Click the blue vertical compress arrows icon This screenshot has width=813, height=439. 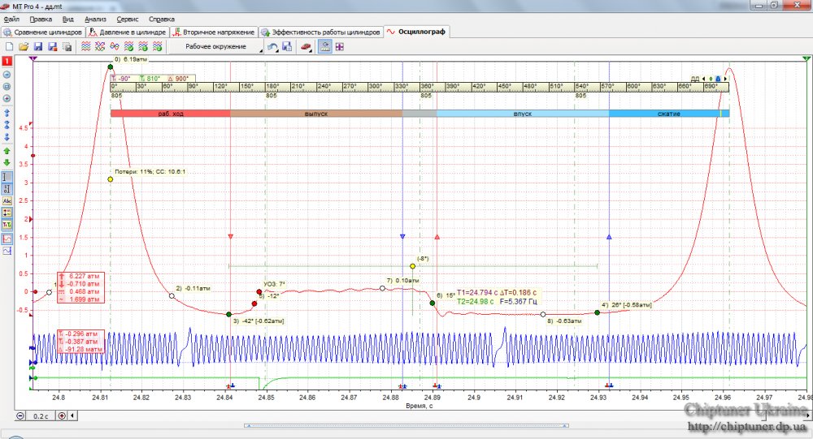coord(7,125)
